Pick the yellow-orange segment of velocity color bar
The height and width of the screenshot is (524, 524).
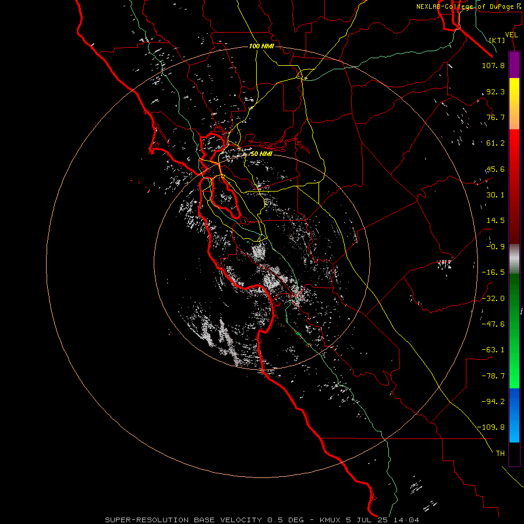click(514, 104)
